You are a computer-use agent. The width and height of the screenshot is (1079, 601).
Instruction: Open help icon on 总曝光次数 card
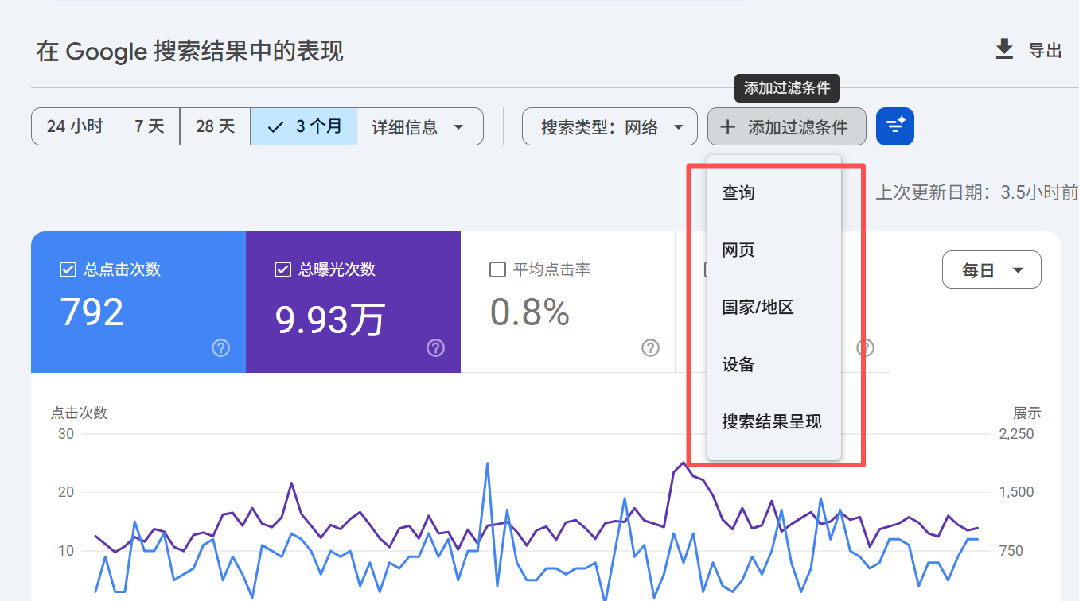point(435,347)
